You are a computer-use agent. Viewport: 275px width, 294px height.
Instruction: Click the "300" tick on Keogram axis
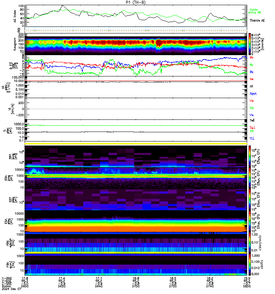21,34
